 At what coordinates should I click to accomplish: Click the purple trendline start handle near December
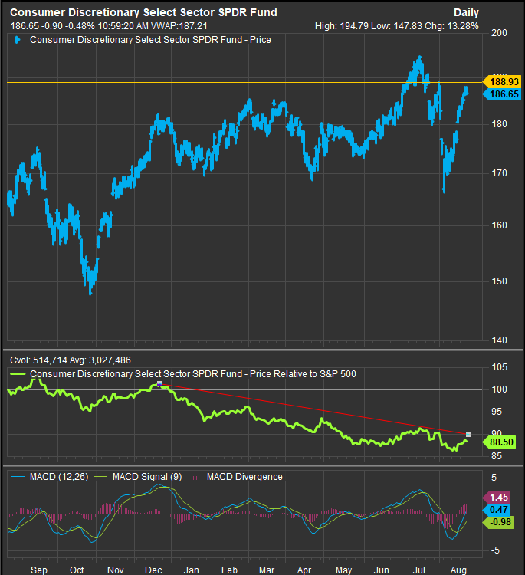pyautogui.click(x=159, y=384)
